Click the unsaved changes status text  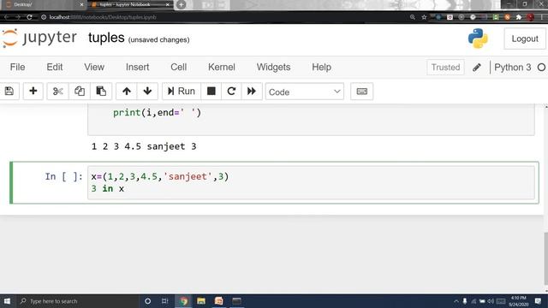pyautogui.click(x=158, y=40)
